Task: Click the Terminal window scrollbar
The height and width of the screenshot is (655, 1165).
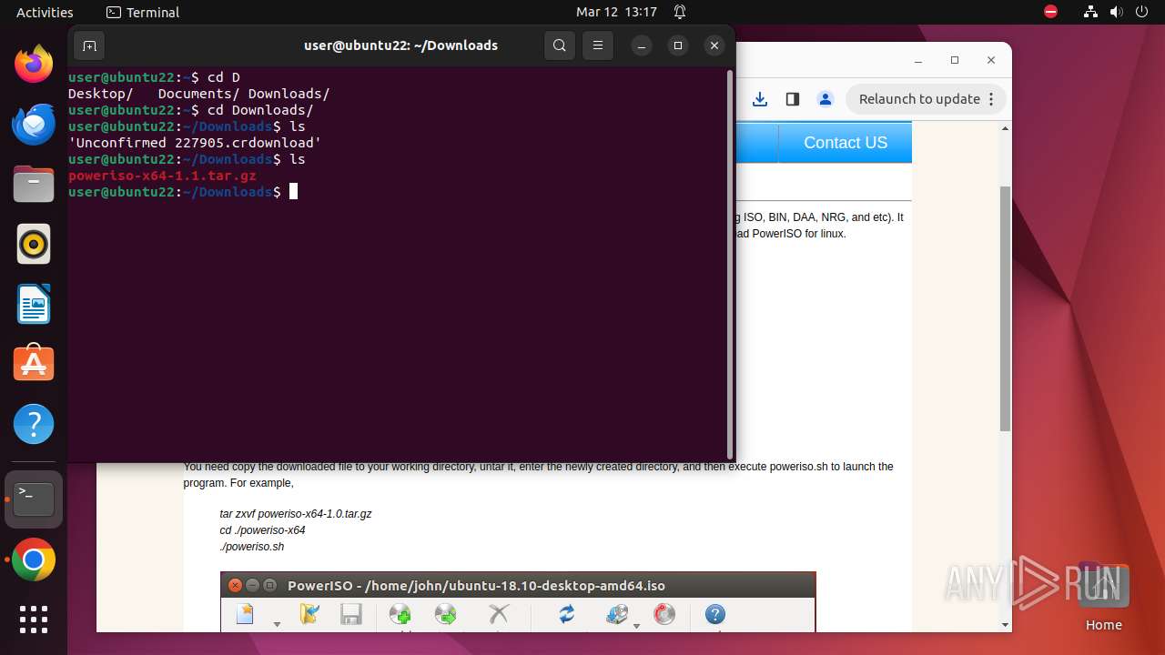Action: coord(730,264)
